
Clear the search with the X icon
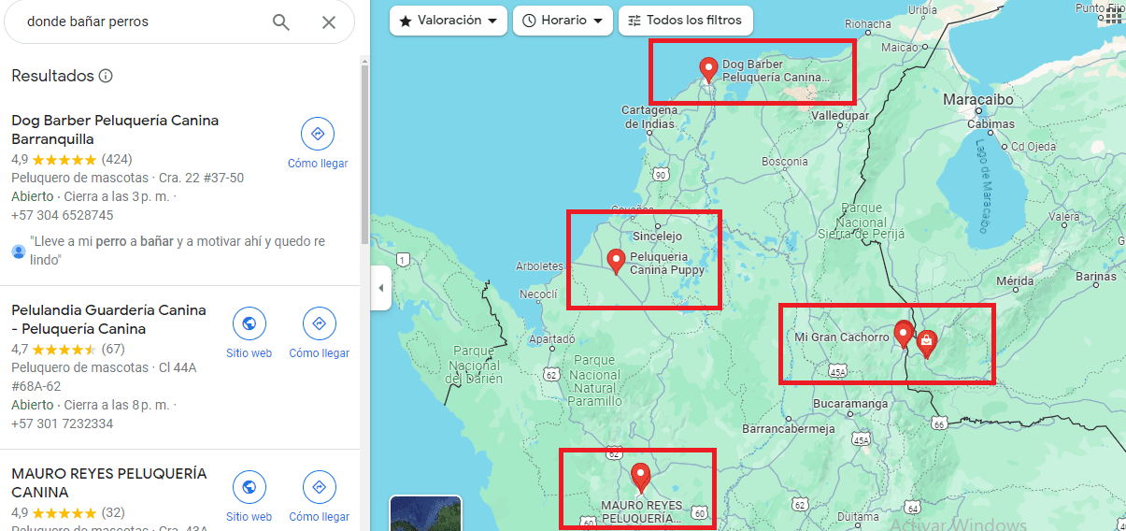329,22
